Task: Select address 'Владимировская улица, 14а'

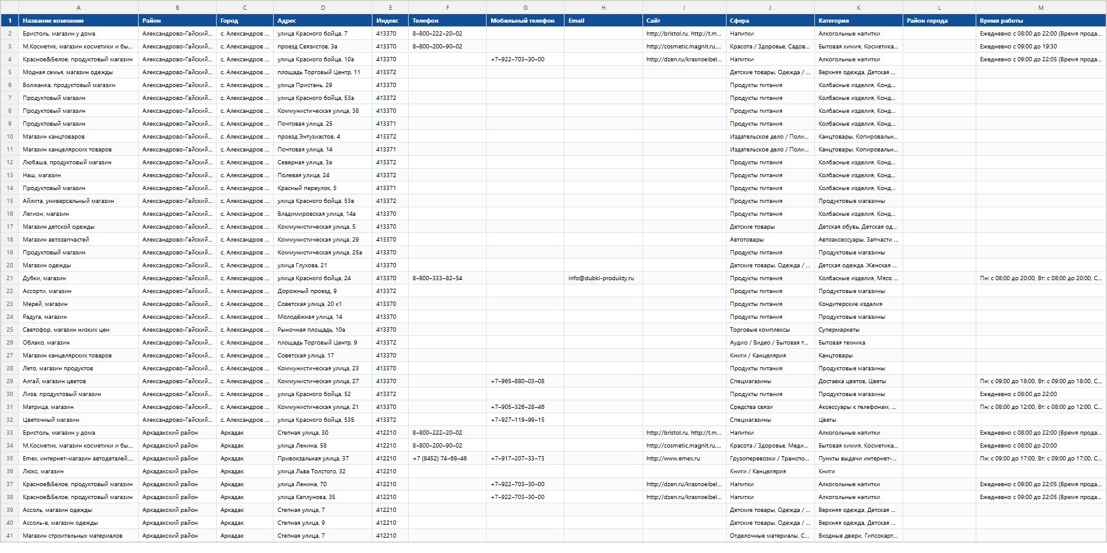Action: click(323, 214)
